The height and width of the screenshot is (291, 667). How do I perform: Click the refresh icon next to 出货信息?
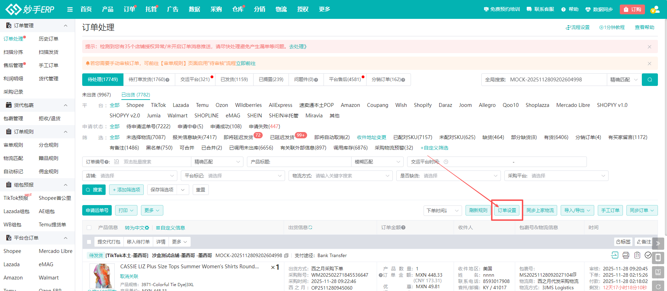[x=310, y=227]
